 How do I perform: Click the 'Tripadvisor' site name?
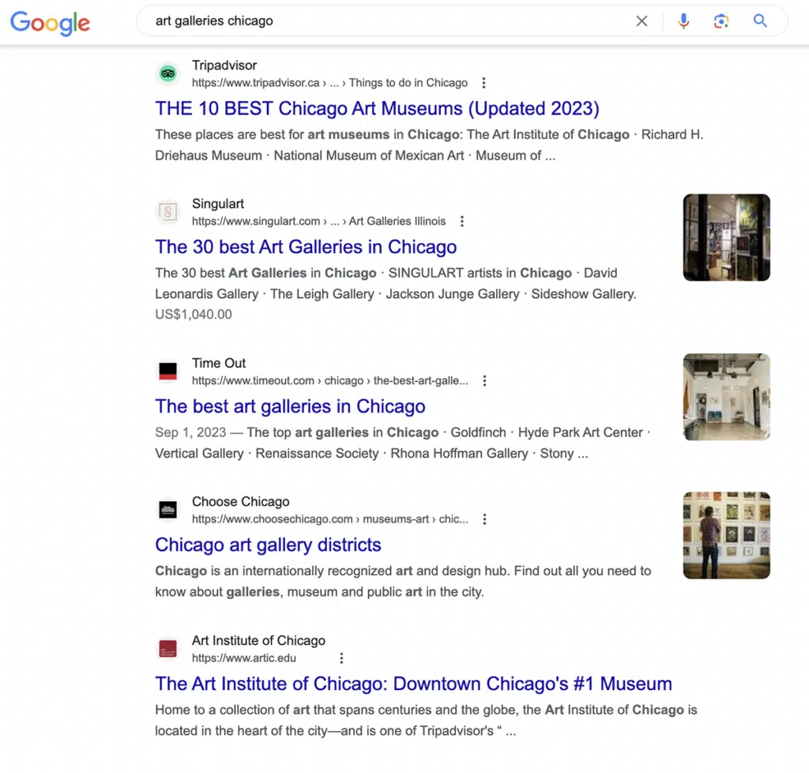224,66
